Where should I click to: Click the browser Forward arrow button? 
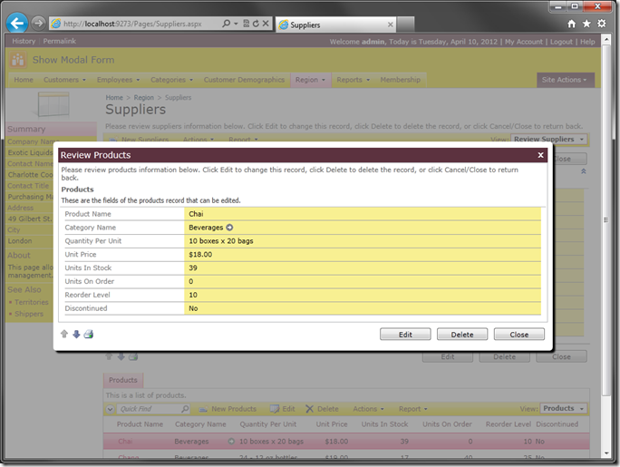pyautogui.click(x=38, y=24)
